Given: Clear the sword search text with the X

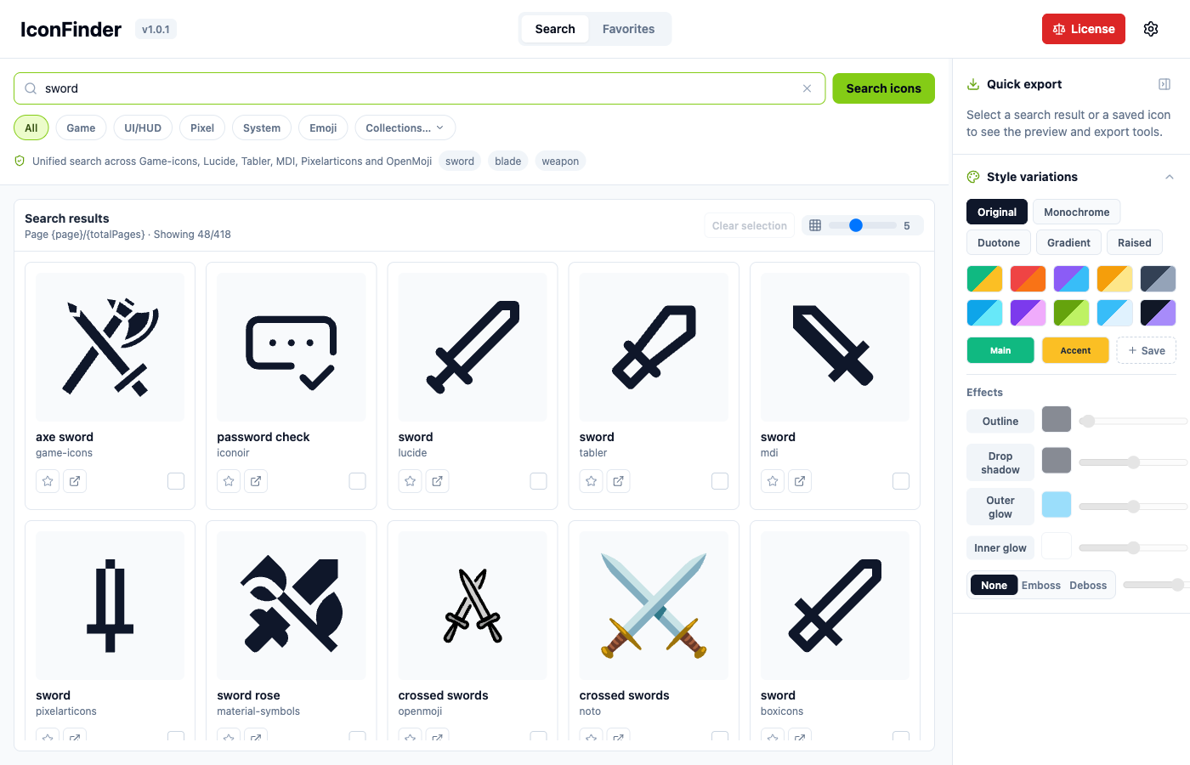Looking at the screenshot, I should 807,88.
